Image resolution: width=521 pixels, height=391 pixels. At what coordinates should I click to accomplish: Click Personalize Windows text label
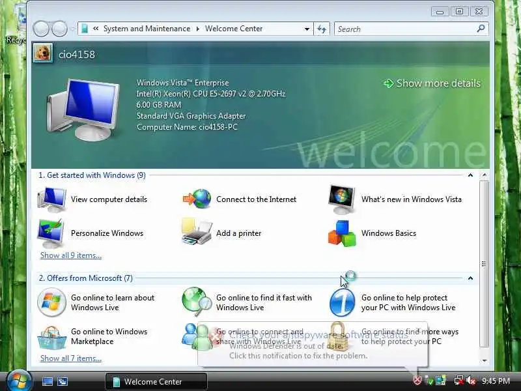pos(107,233)
